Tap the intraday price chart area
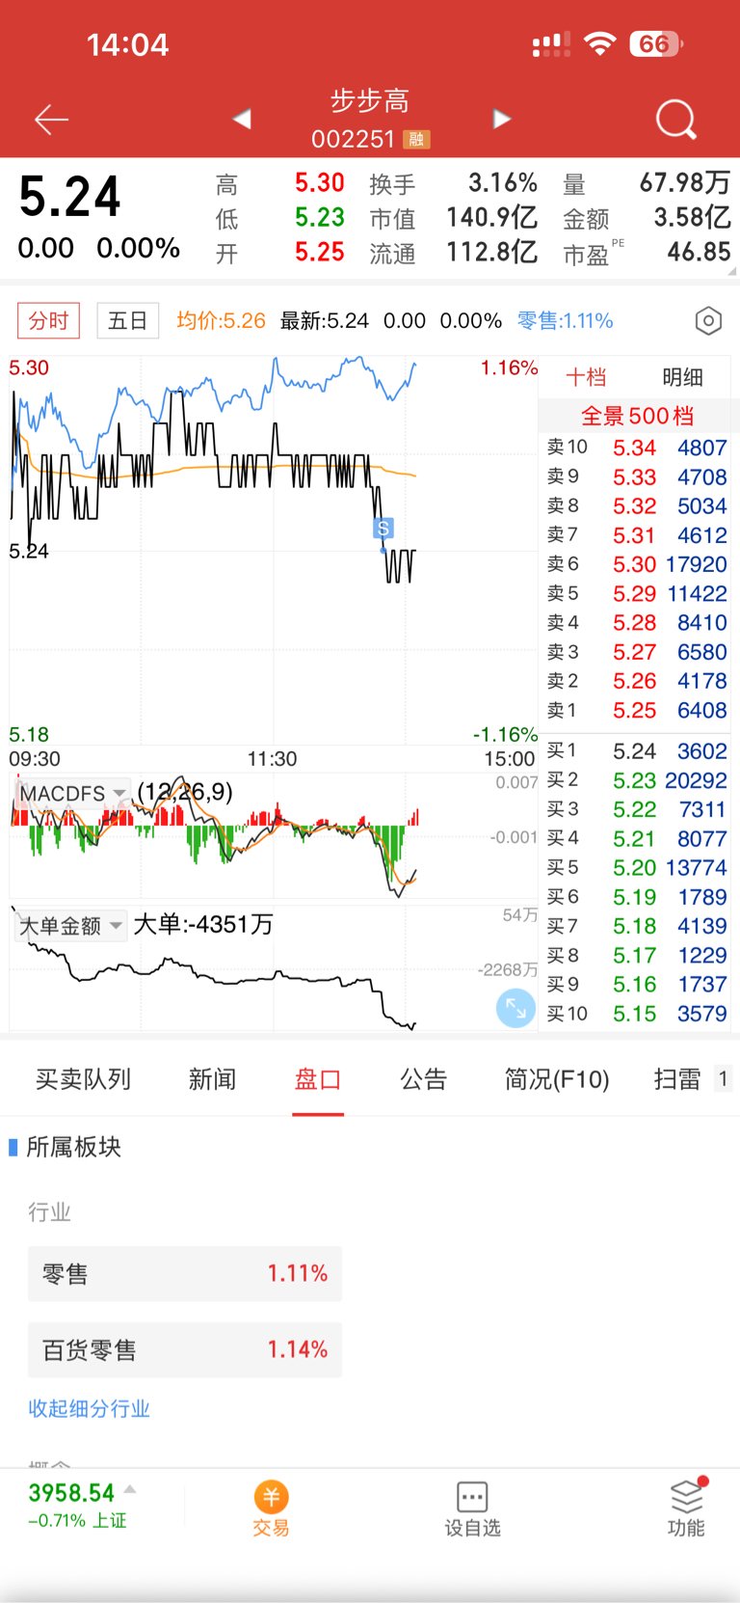Viewport: 740px width, 1603px height. [x=274, y=550]
